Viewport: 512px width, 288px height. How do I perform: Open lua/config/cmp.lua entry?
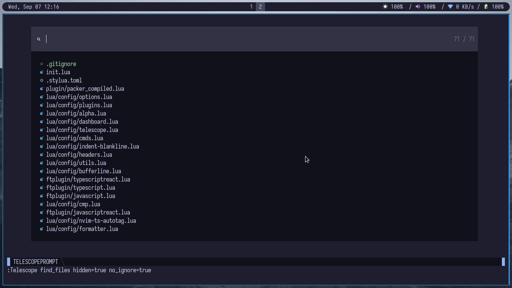click(x=73, y=204)
